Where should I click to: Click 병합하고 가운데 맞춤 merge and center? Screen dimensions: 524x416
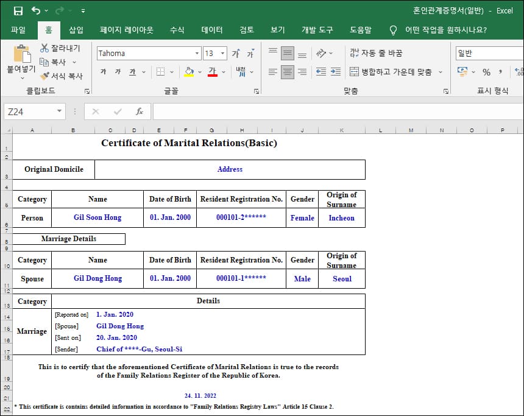[x=391, y=72]
